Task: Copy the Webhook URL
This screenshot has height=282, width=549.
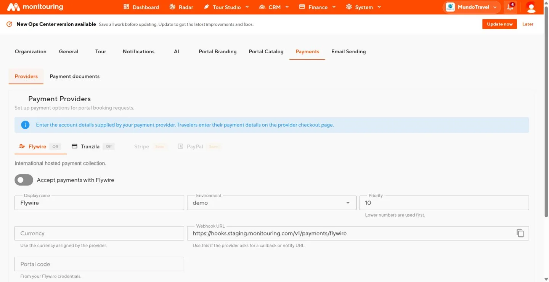Action: 520,233
